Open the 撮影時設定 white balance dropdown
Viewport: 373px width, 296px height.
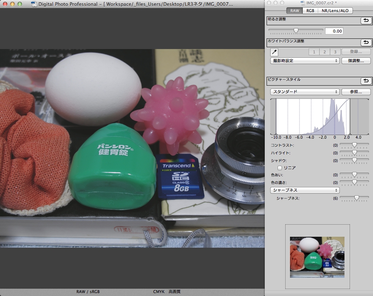305,61
